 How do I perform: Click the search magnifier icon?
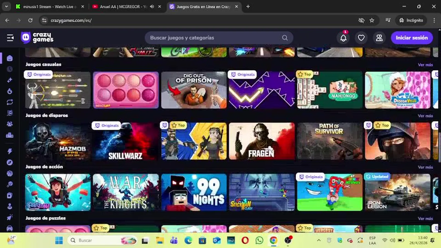[285, 38]
